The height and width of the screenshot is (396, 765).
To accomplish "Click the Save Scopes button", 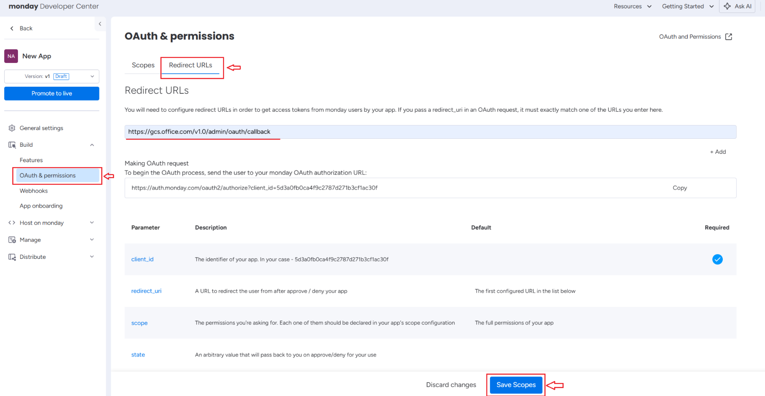I will (516, 385).
